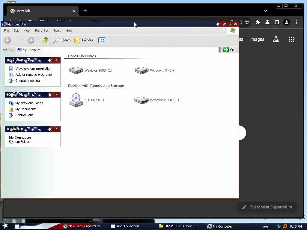This screenshot has width=307, height=230.
Task: Toggle the Folders pane
Action: (x=84, y=40)
